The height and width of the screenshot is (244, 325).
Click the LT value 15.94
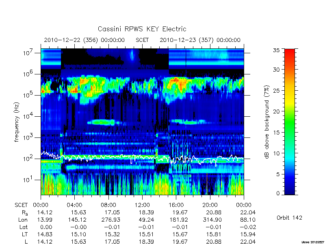click(x=248, y=235)
